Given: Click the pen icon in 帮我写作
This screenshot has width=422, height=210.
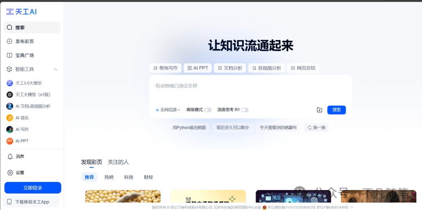Looking at the screenshot, I should pos(155,68).
